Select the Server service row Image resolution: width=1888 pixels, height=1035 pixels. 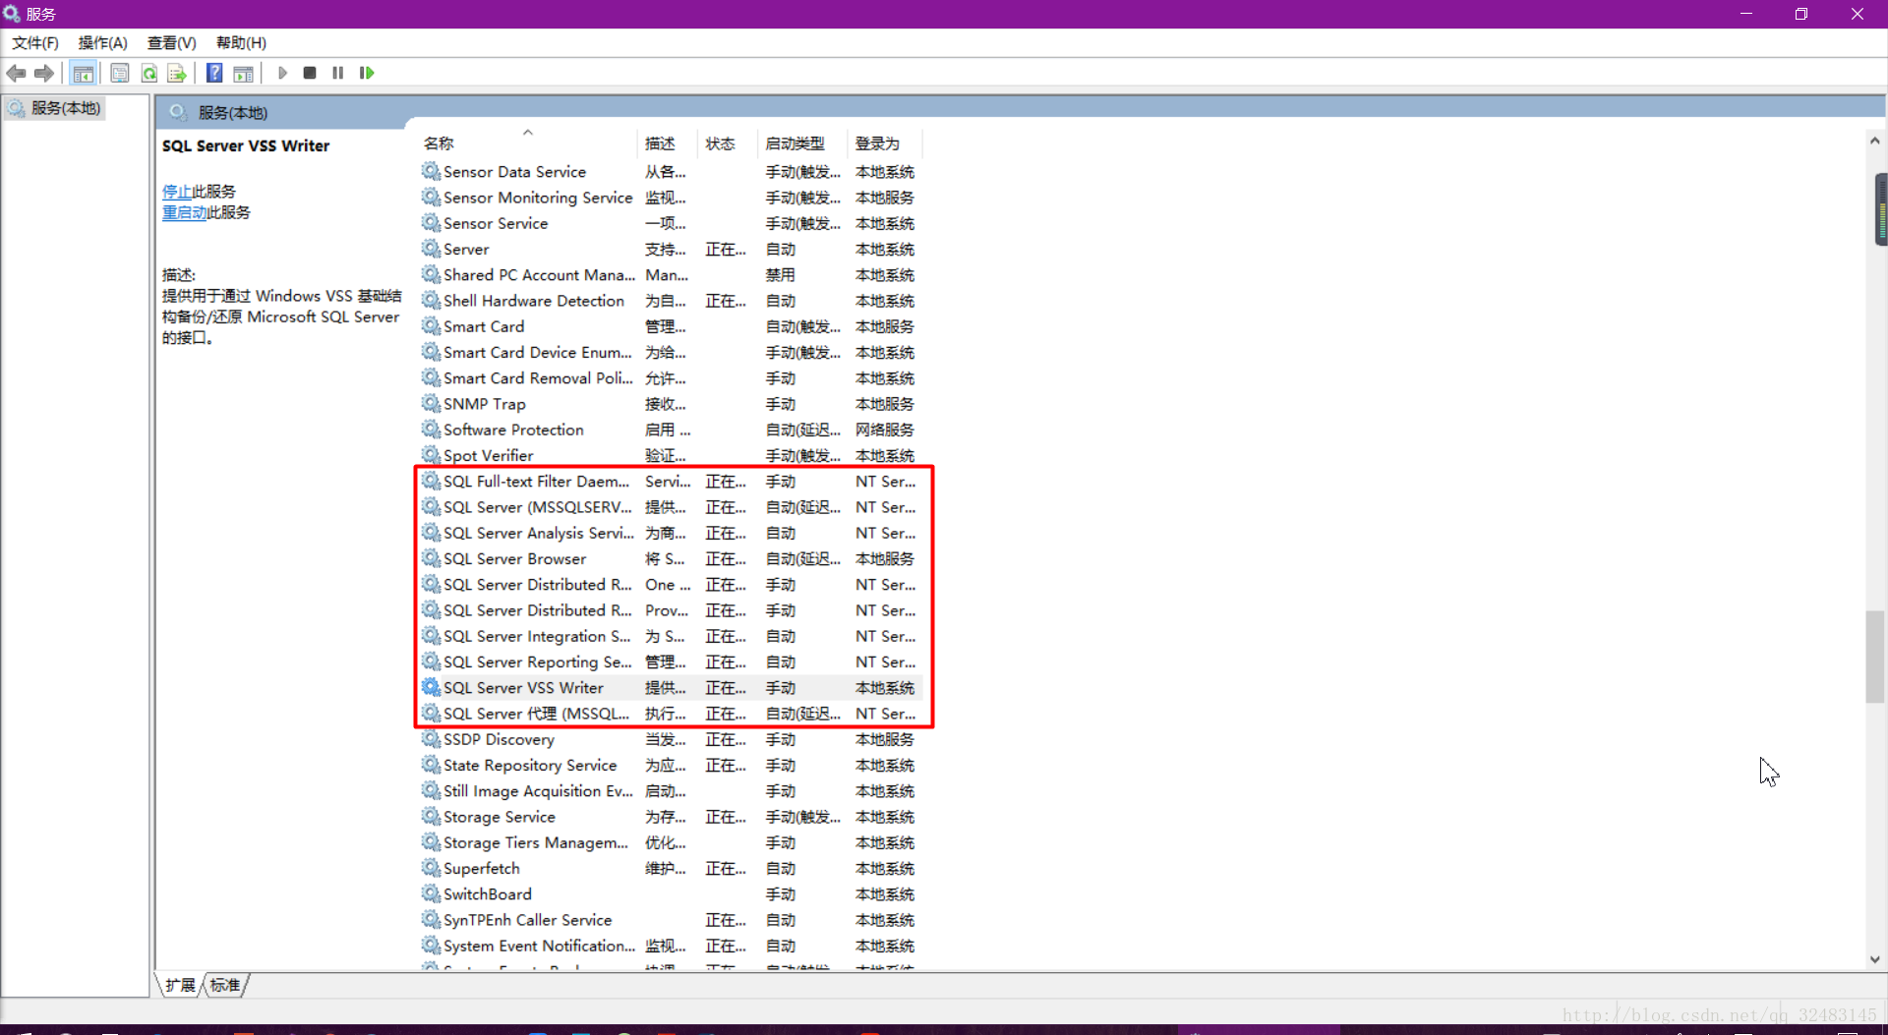click(x=673, y=250)
